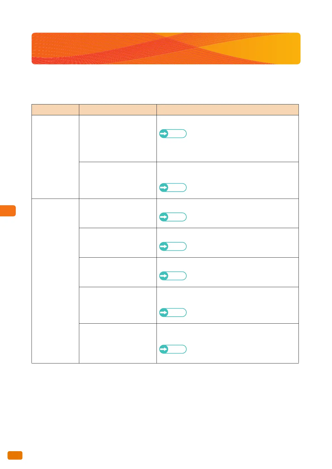Click the lower merged cell in first column

pyautogui.click(x=55, y=281)
